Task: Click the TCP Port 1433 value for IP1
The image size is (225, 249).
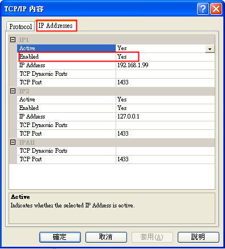Action: 165,83
